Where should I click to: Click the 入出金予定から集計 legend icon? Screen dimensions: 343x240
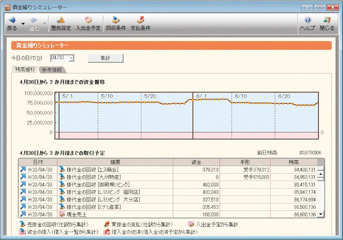(191, 224)
